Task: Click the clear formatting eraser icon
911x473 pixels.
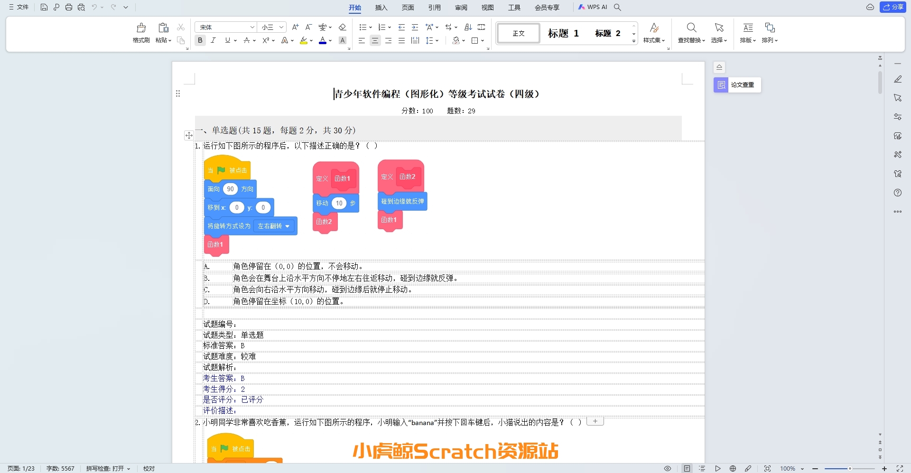Action: pos(342,28)
